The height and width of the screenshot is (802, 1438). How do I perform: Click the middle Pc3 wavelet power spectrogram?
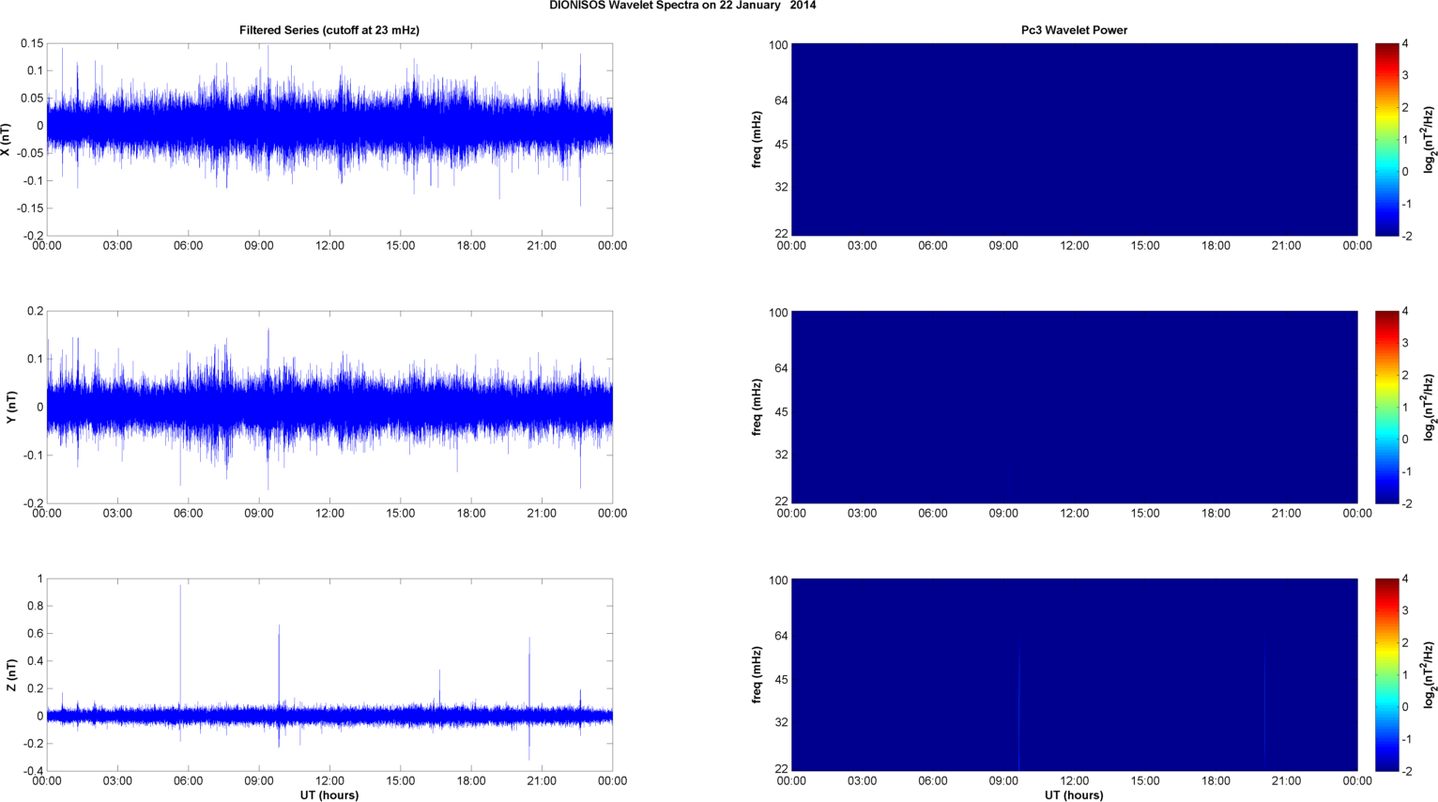pyautogui.click(x=1075, y=407)
